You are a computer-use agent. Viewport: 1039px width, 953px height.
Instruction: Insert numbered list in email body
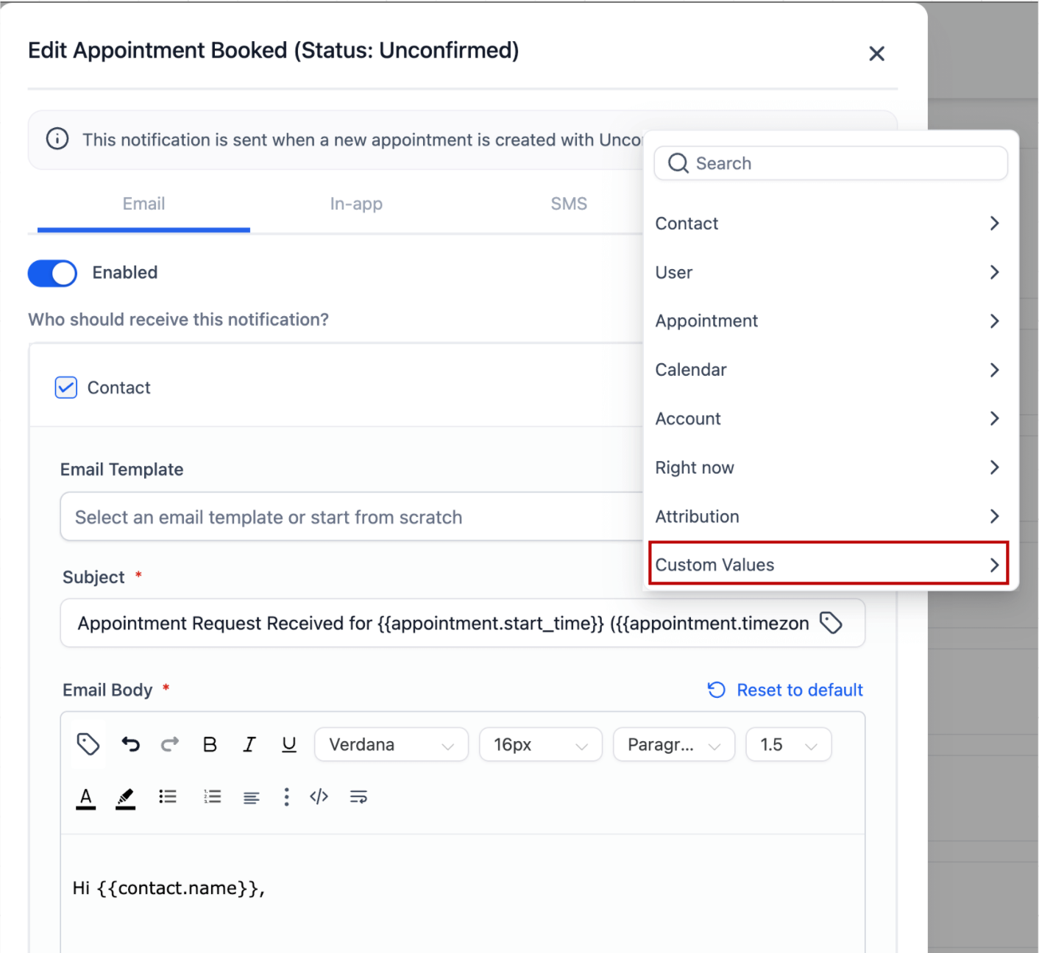point(213,796)
